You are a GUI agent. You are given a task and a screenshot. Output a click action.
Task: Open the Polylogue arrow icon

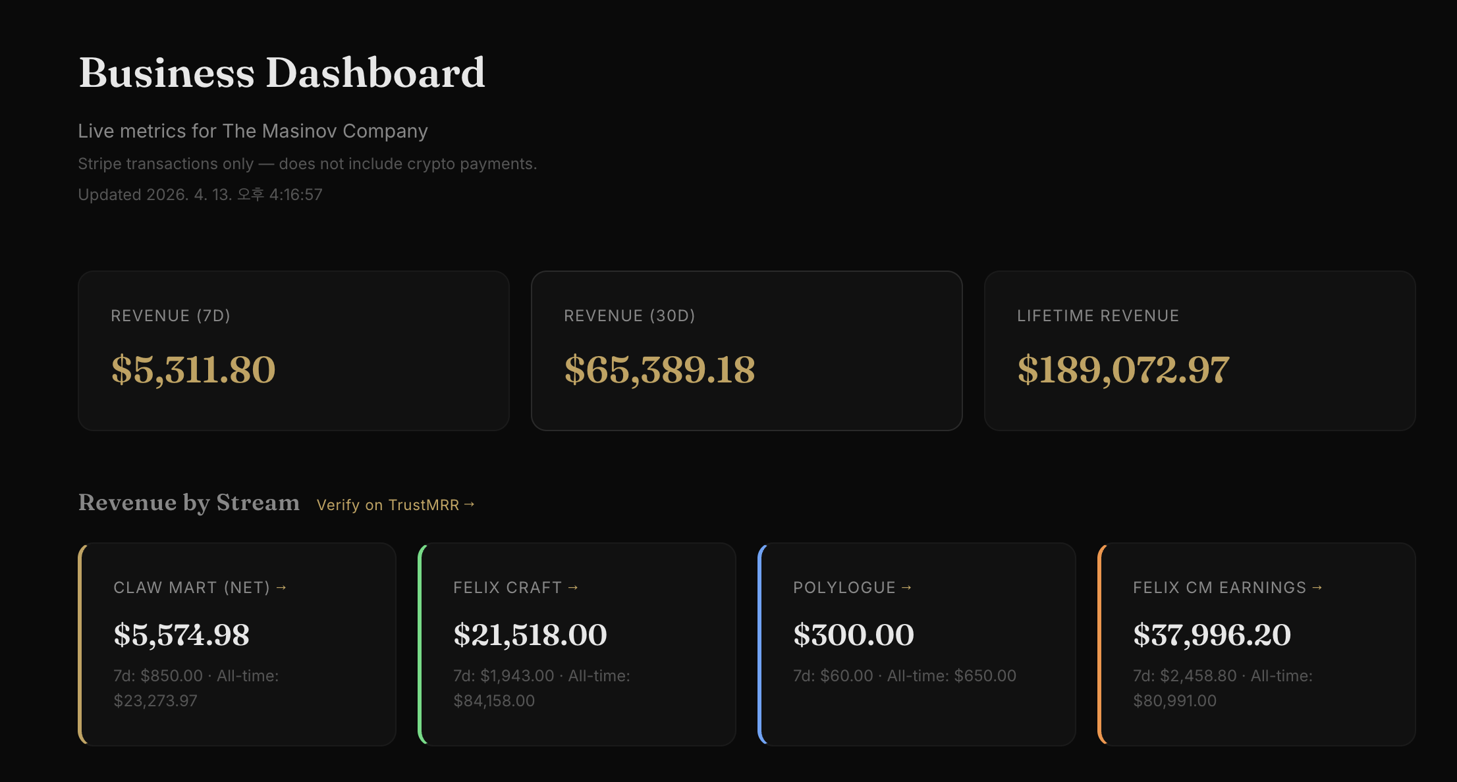908,588
